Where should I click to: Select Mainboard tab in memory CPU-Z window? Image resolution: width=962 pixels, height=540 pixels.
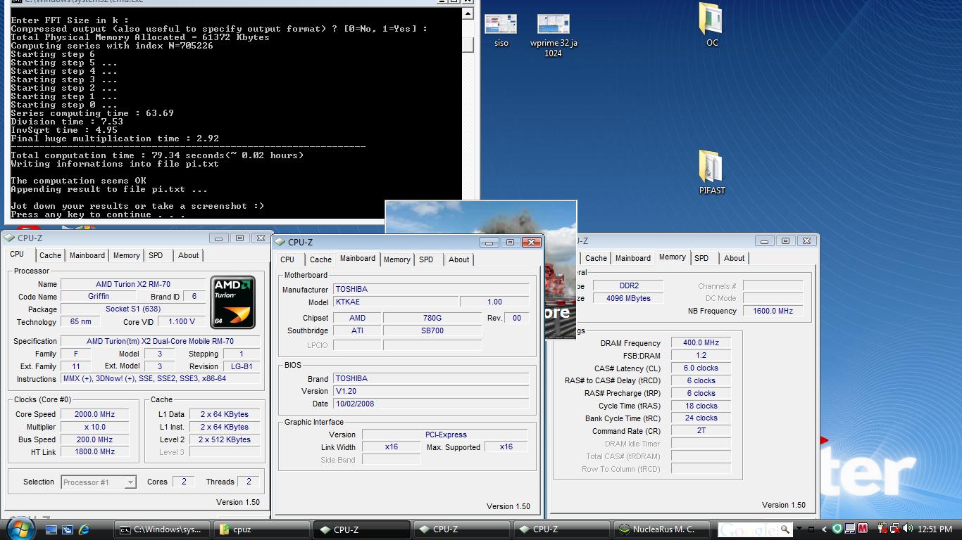(x=632, y=258)
